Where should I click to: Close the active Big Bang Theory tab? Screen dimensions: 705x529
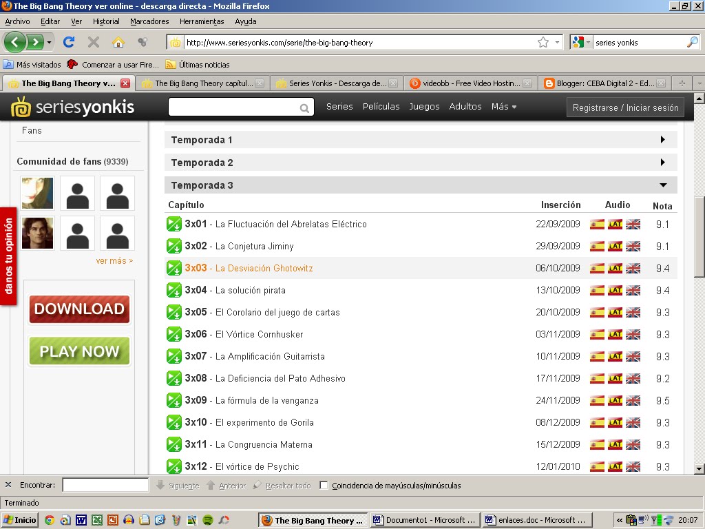(125, 83)
